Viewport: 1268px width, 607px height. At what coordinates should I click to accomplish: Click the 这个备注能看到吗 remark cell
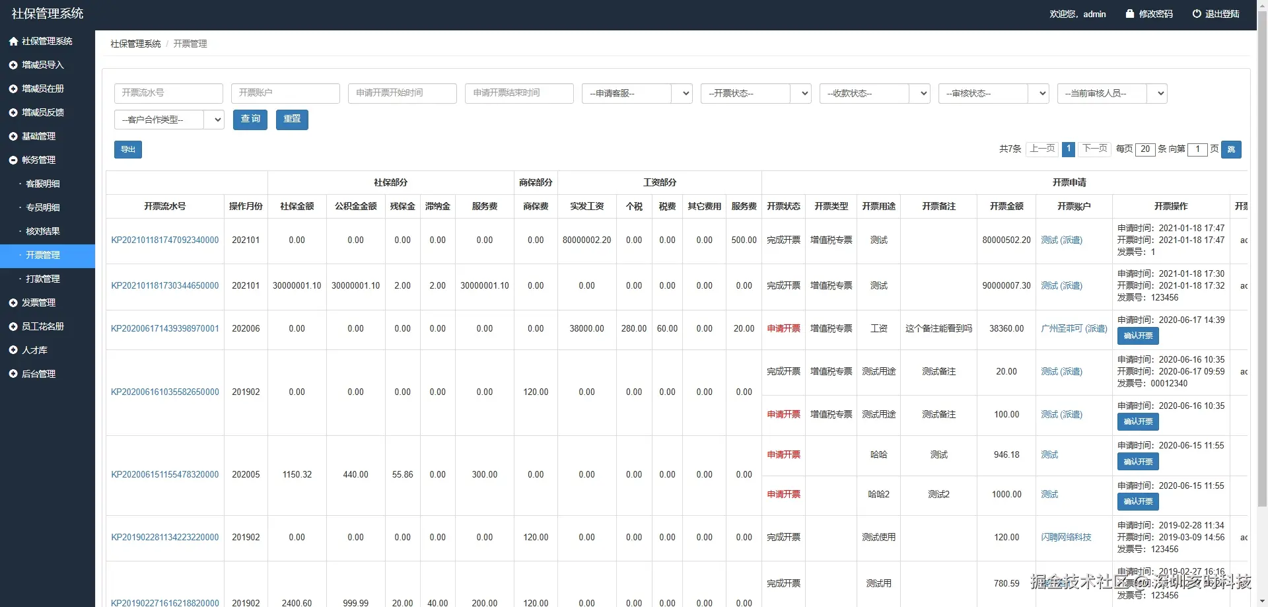tap(938, 329)
